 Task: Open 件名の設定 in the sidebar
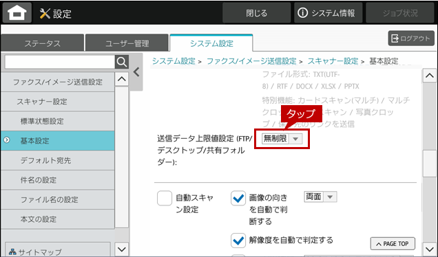tap(58, 180)
